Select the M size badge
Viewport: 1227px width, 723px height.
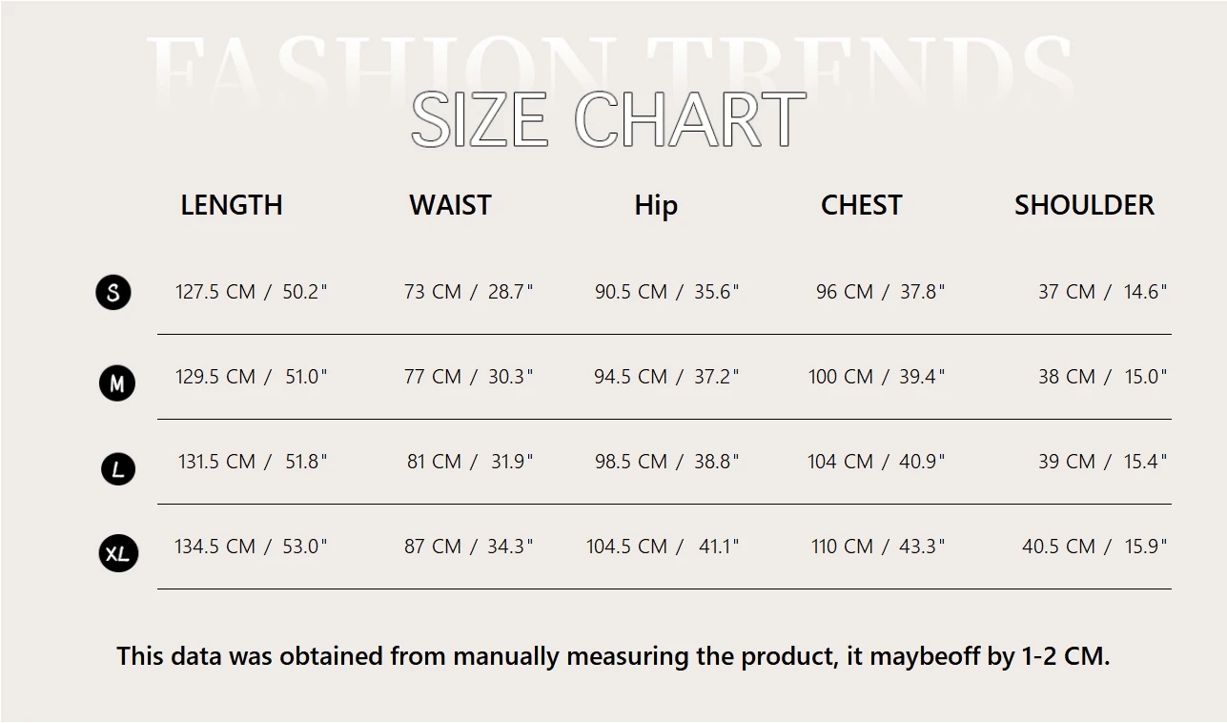(117, 383)
